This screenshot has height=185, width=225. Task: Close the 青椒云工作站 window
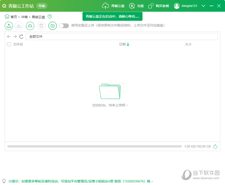point(219,6)
